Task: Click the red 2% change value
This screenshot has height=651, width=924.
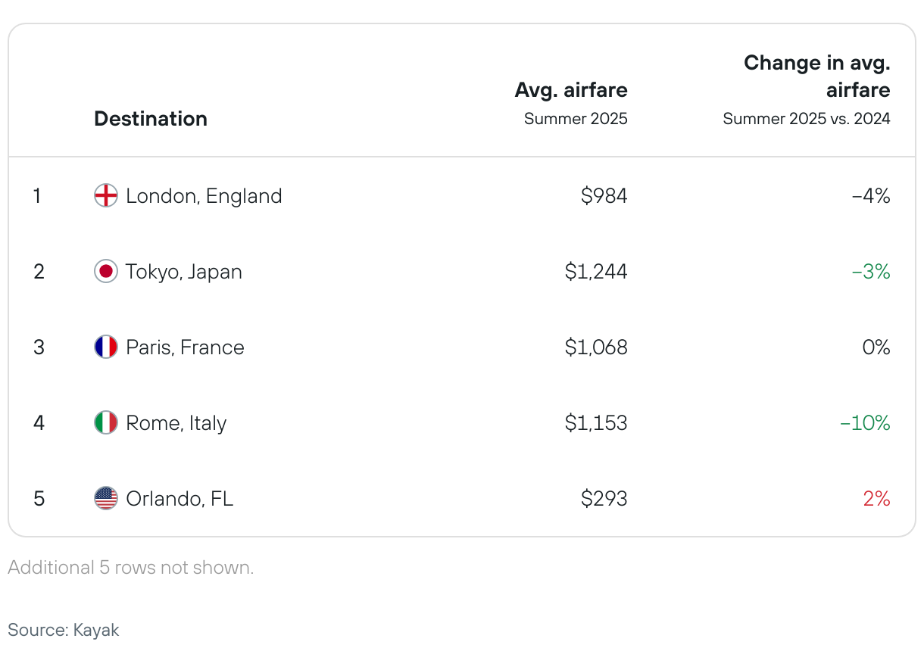Action: [876, 499]
